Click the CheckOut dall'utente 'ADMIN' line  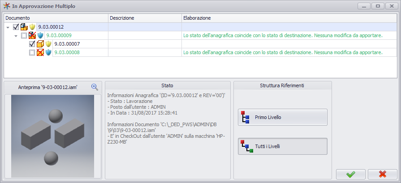(x=166, y=138)
